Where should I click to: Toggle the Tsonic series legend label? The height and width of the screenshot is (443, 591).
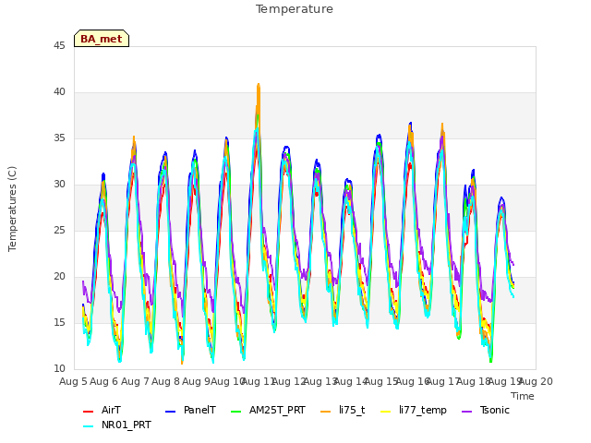click(495, 410)
